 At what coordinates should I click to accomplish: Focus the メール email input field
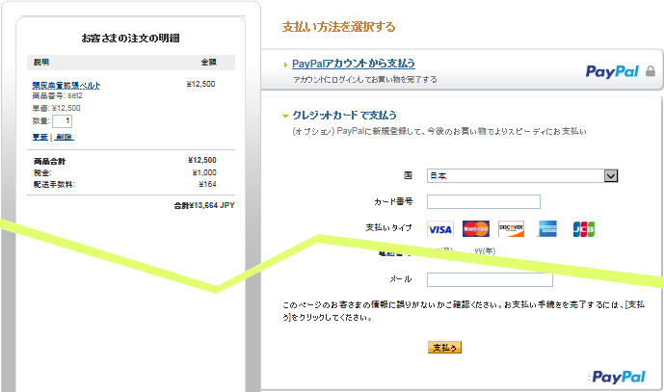click(490, 279)
